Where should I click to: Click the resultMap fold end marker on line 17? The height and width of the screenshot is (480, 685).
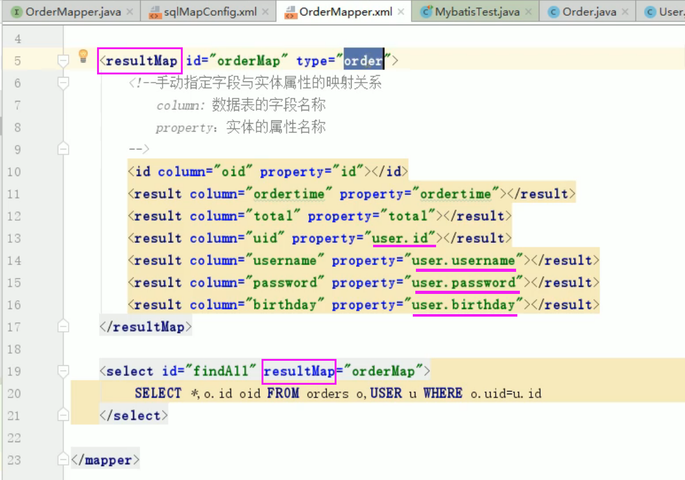tap(64, 327)
